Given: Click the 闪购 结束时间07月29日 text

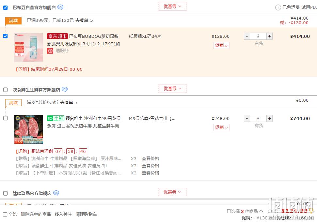Looking at the screenshot, I should pos(49,69).
